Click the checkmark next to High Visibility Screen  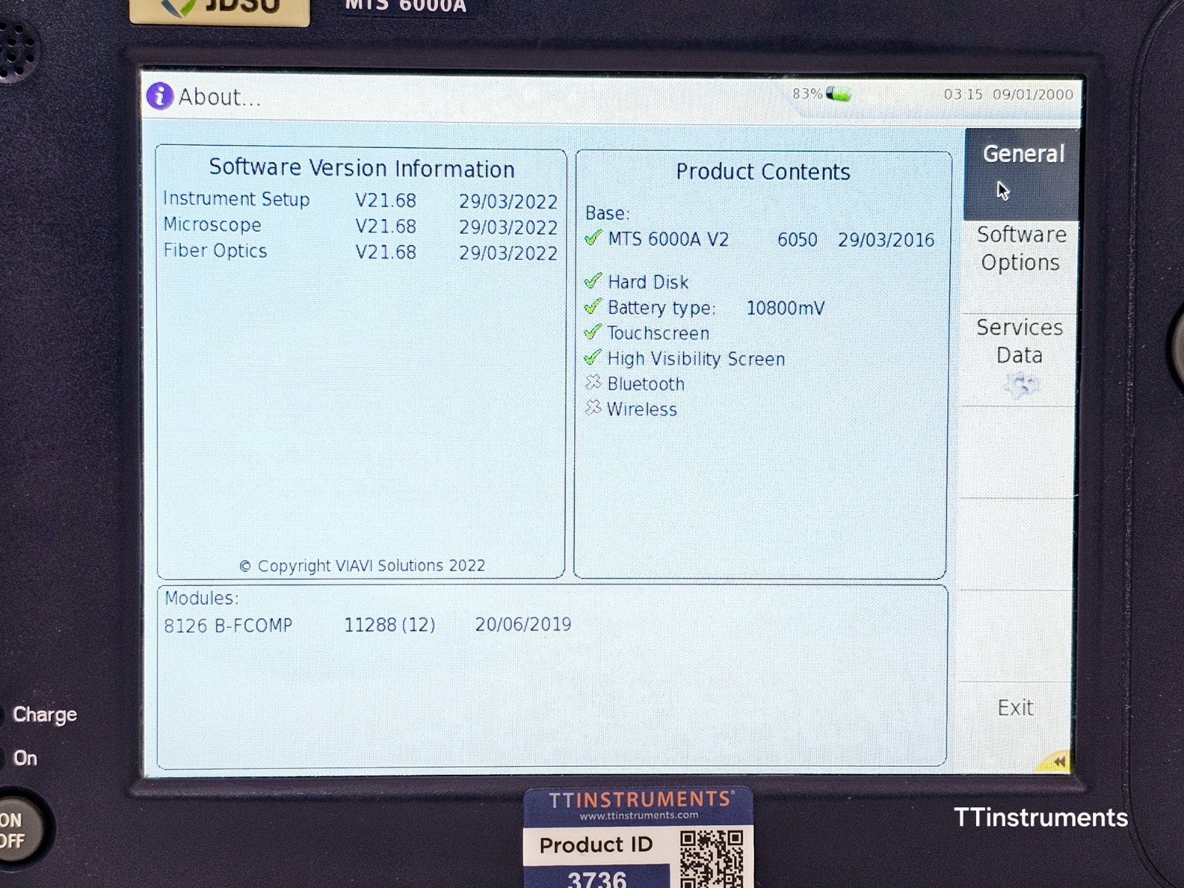593,357
